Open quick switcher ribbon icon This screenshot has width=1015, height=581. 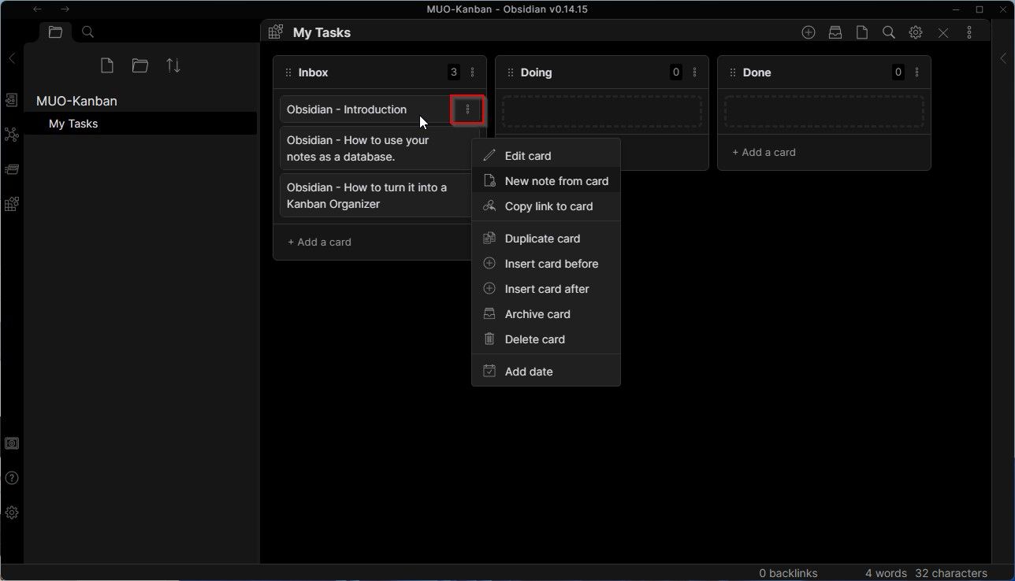pos(12,100)
